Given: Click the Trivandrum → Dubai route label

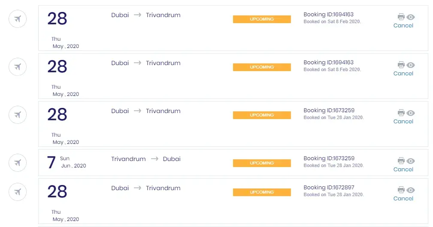Looking at the screenshot, I should (146, 159).
